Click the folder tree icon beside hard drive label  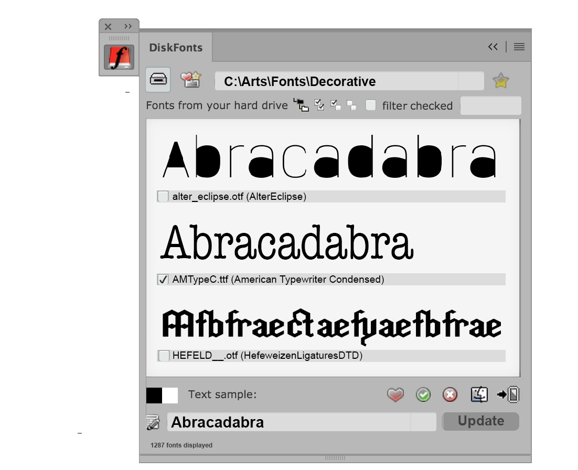(301, 105)
